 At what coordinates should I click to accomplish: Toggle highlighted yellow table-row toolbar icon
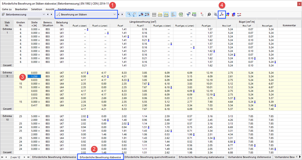pos(166,14)
